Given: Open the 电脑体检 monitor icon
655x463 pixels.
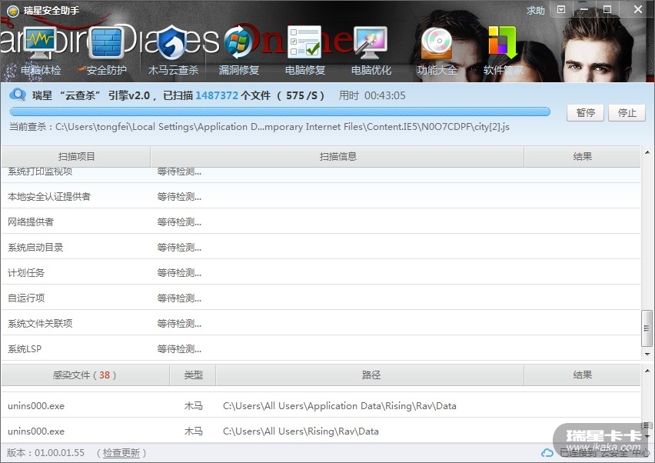Looking at the screenshot, I should point(40,42).
